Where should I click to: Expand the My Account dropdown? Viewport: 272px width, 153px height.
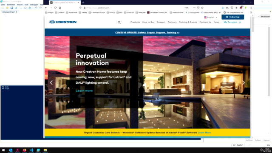pyautogui.click(x=232, y=22)
